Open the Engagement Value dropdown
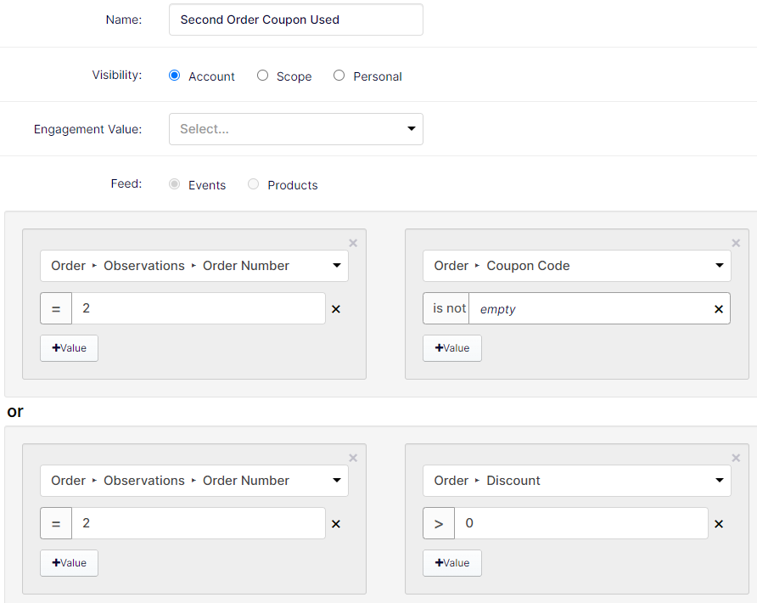Viewport: 757px width, 603px height. (296, 129)
